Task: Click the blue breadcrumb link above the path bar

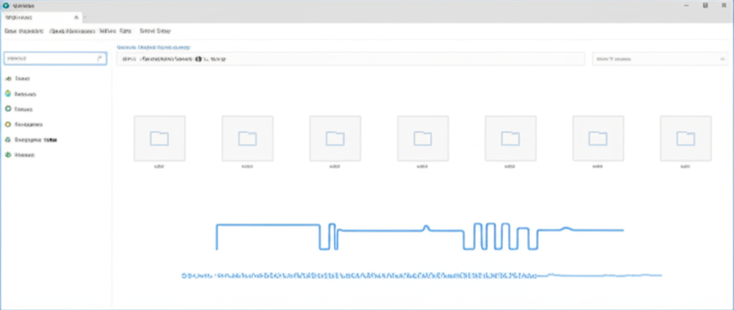Action: [x=153, y=47]
